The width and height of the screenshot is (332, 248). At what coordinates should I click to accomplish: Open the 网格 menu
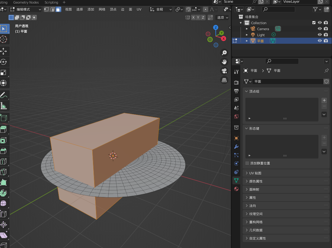pyautogui.click(x=102, y=9)
